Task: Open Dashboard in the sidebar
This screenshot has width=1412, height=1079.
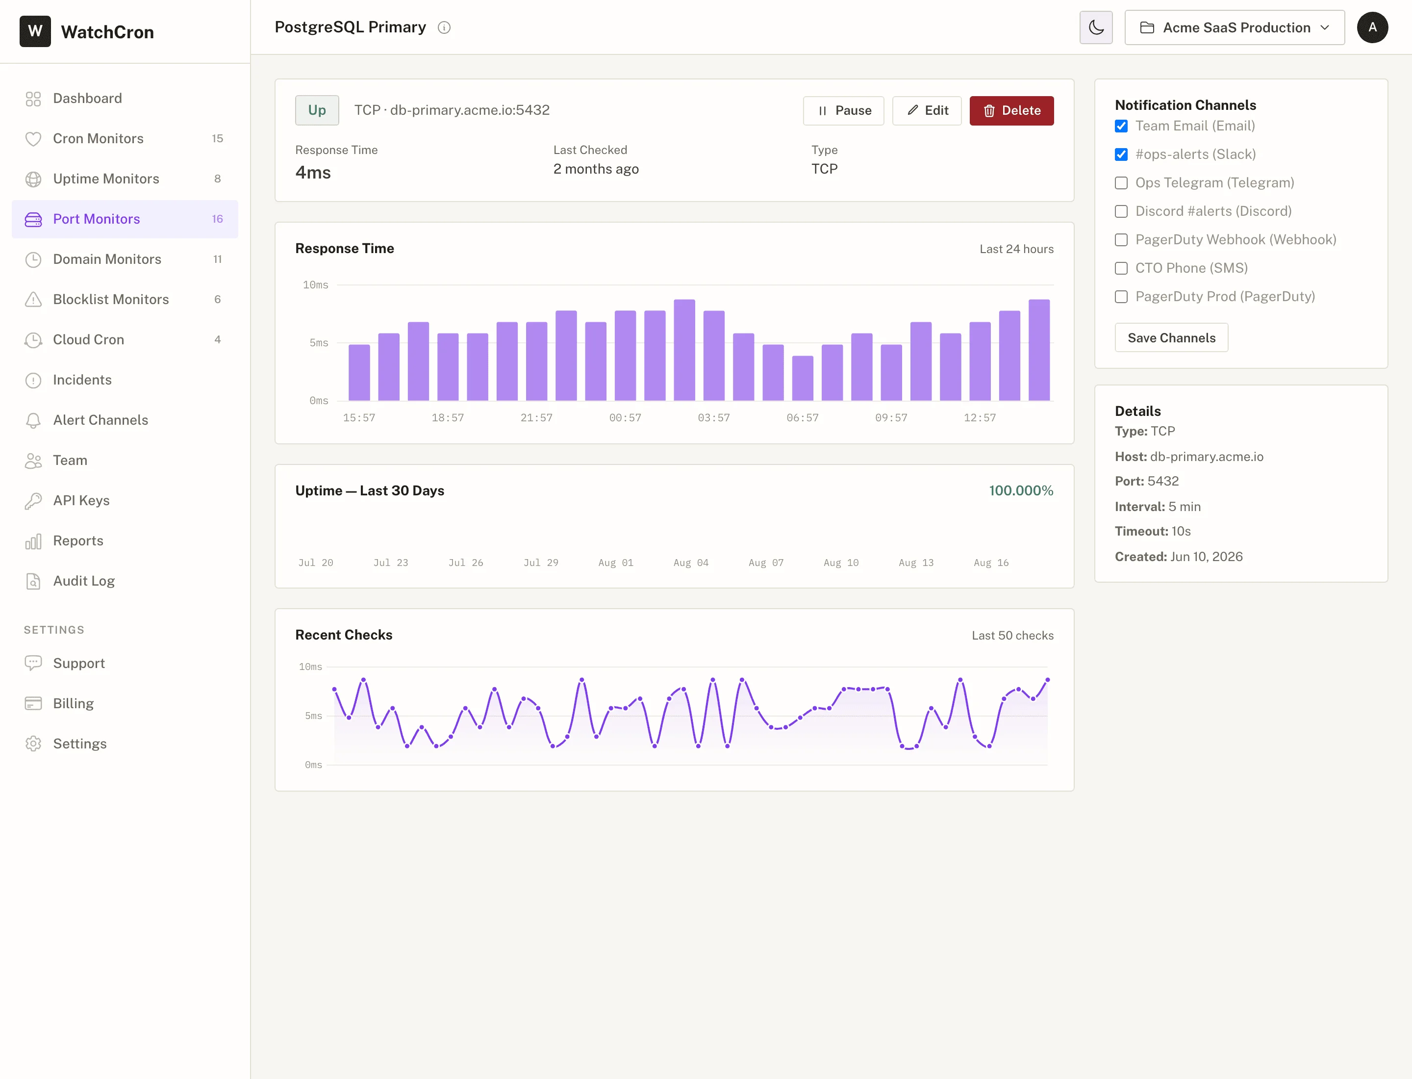Action: pyautogui.click(x=125, y=98)
